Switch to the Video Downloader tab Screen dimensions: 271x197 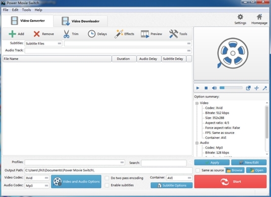click(x=80, y=21)
